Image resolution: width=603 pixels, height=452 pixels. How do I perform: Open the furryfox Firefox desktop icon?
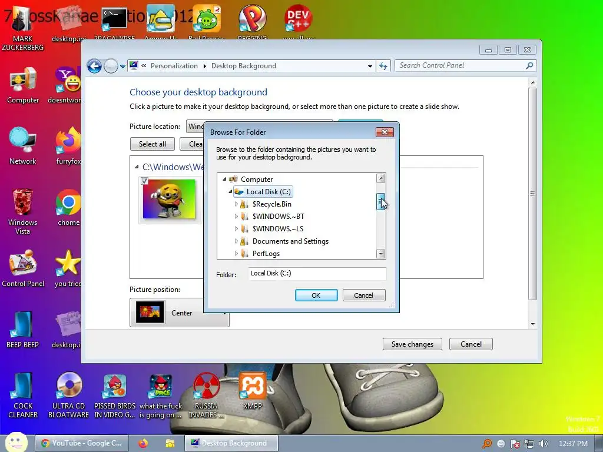[68, 146]
